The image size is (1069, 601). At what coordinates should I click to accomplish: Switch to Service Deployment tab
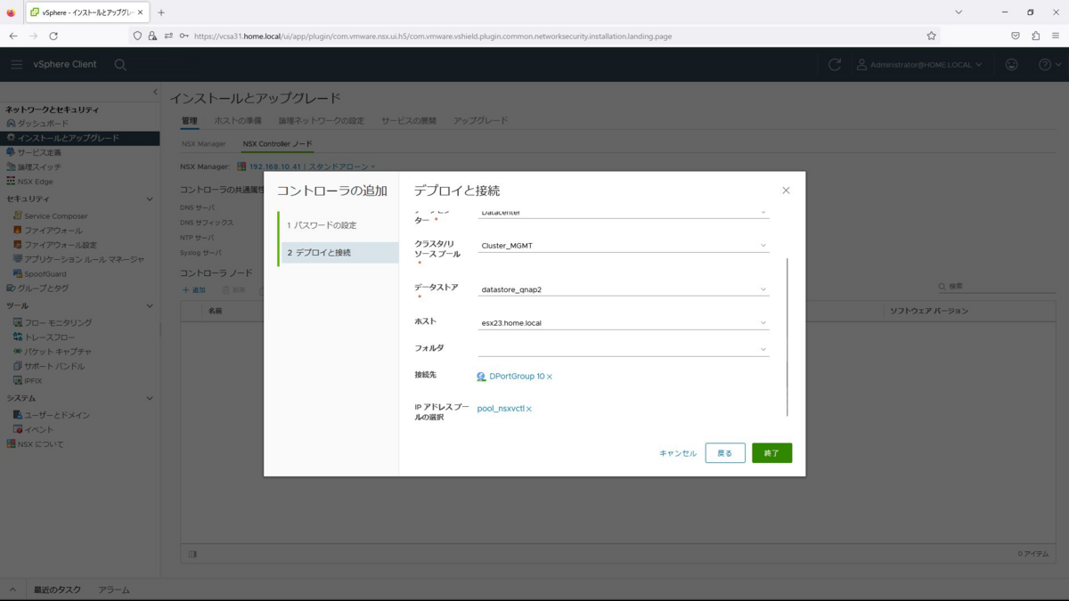coord(409,120)
